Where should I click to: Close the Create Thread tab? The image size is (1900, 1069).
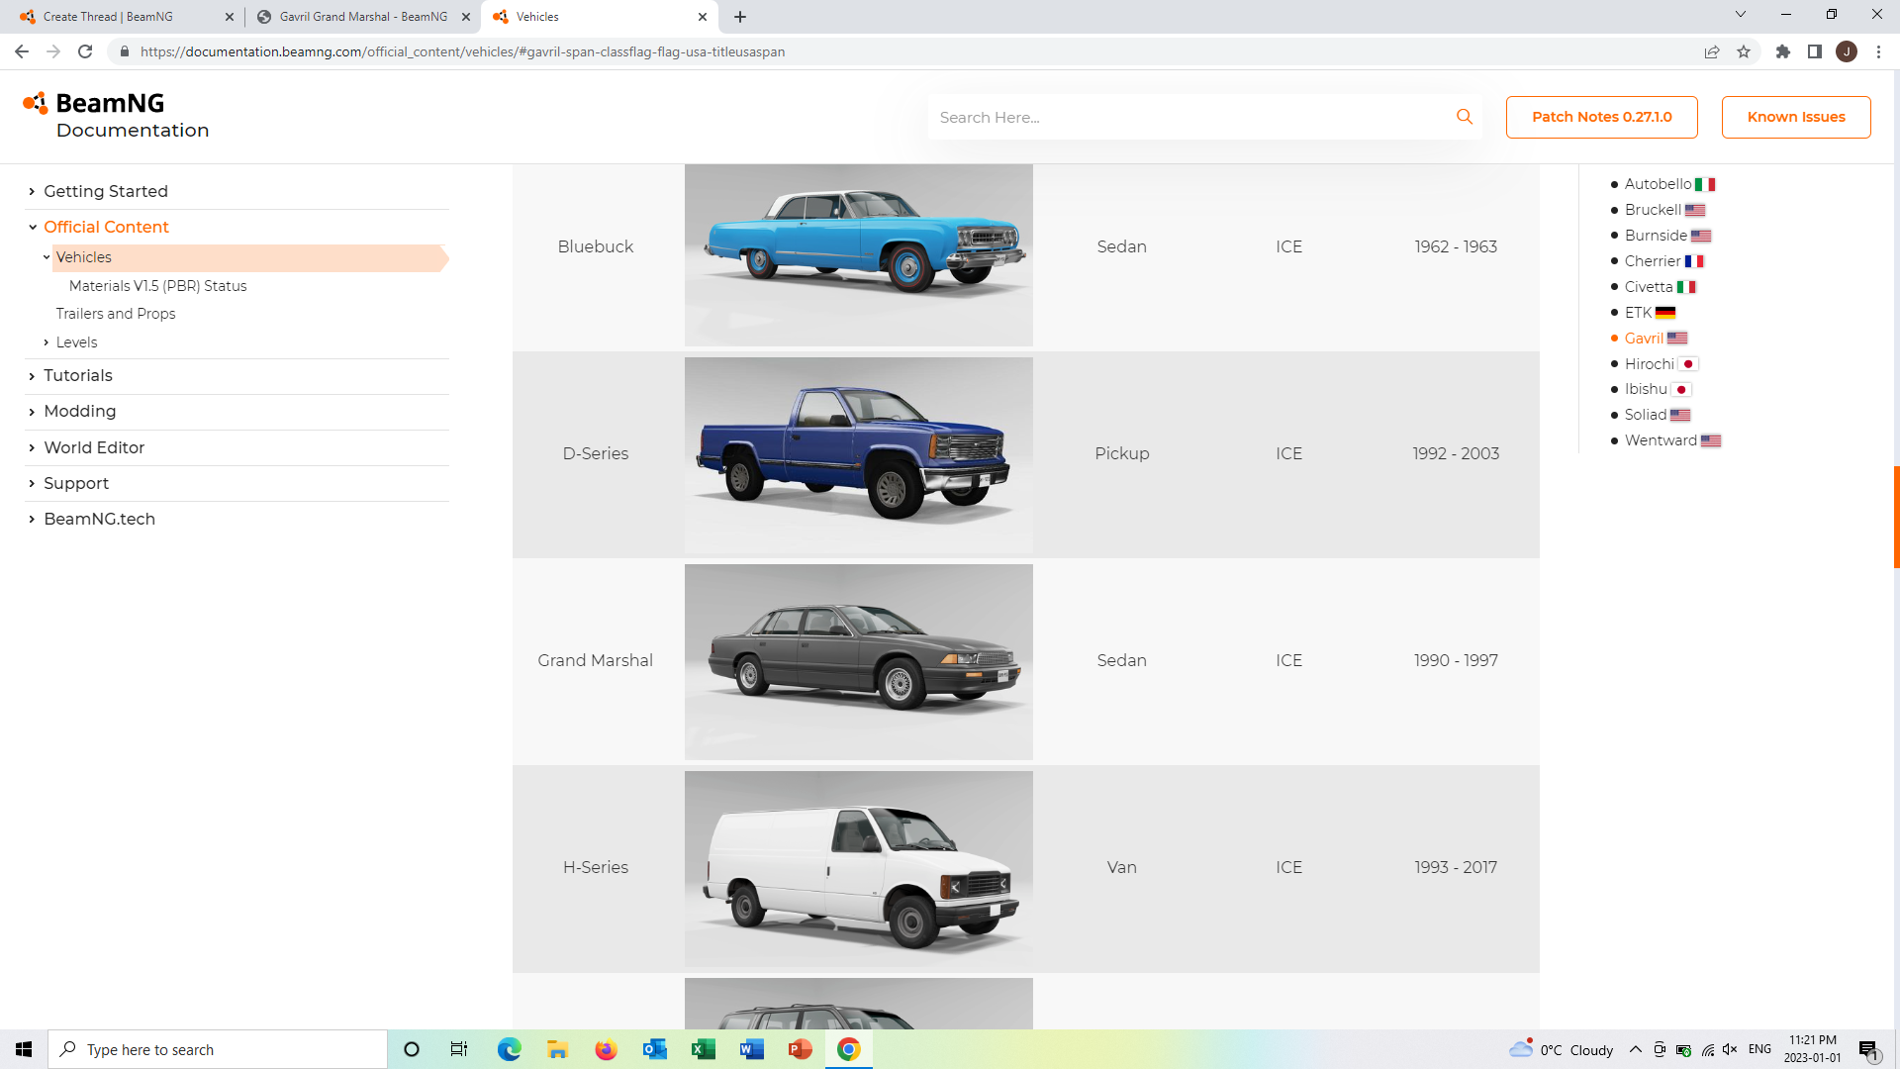230,17
